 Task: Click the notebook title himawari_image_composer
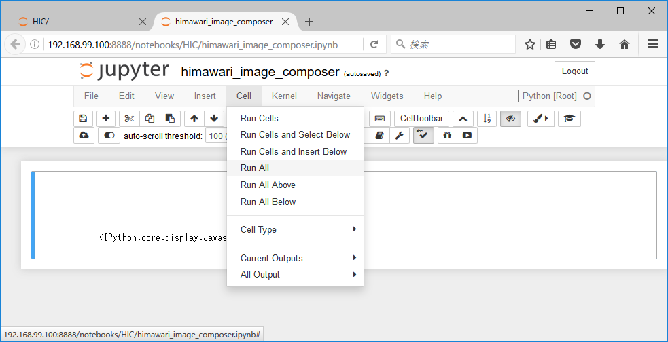click(260, 72)
